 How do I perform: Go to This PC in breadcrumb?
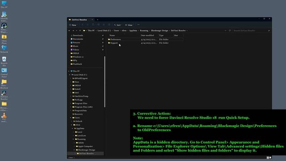coord(91,31)
